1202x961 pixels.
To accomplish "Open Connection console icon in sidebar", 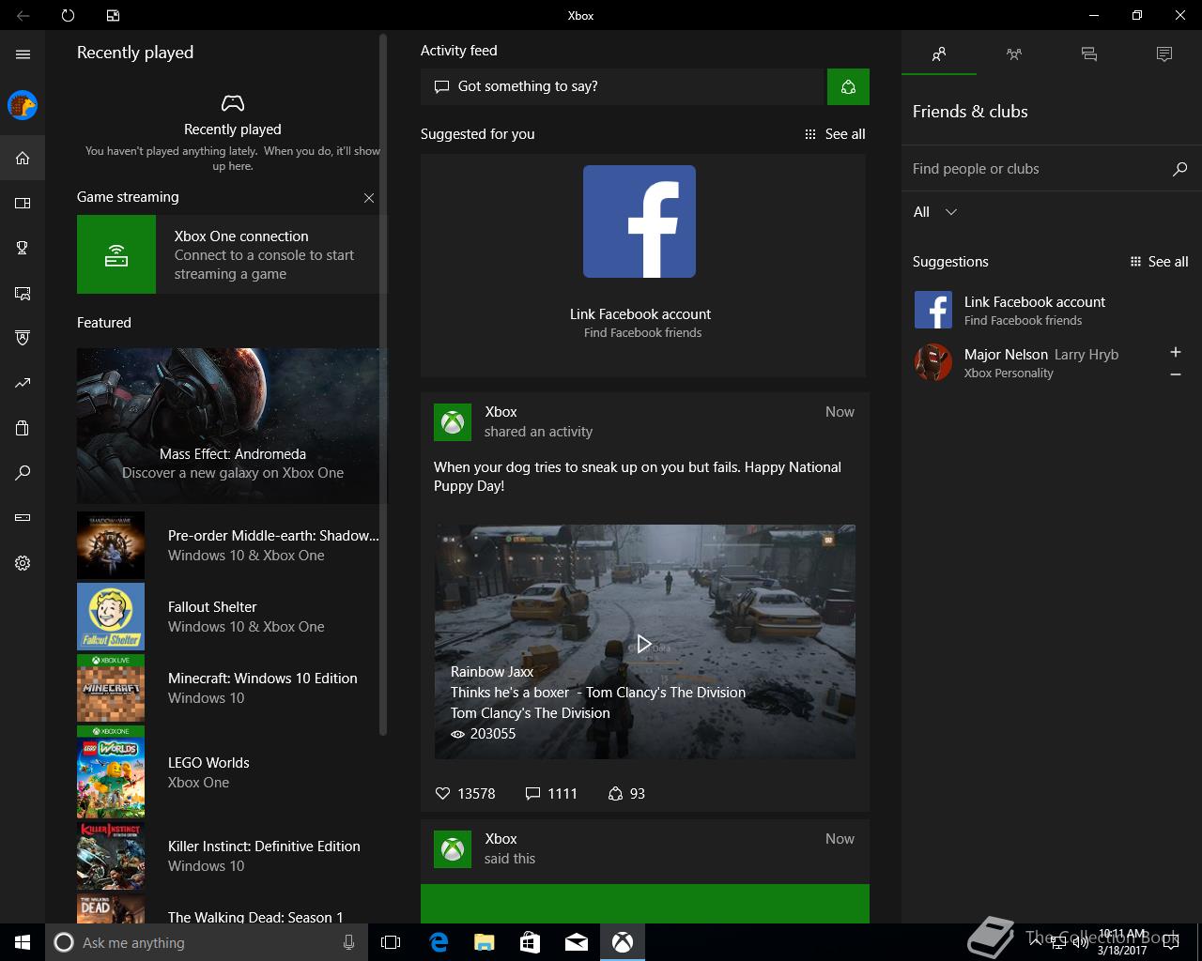I will [x=23, y=518].
